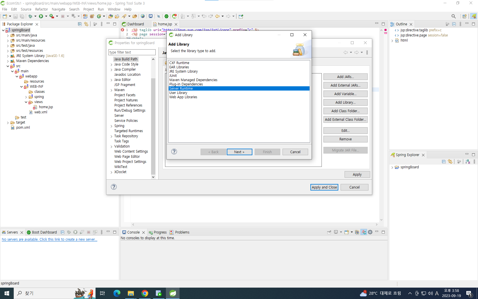Screen dimensions: 478x299
Task: Select home.jsp file in Package Explorer
Action: click(x=46, y=107)
